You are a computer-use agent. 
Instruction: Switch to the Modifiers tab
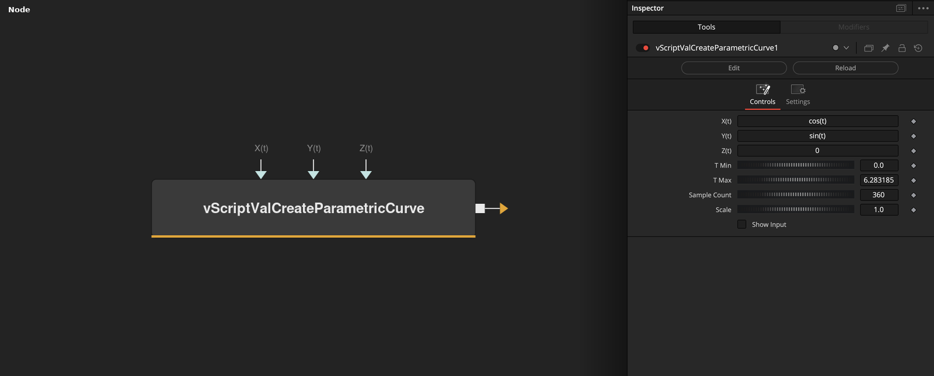tap(854, 27)
